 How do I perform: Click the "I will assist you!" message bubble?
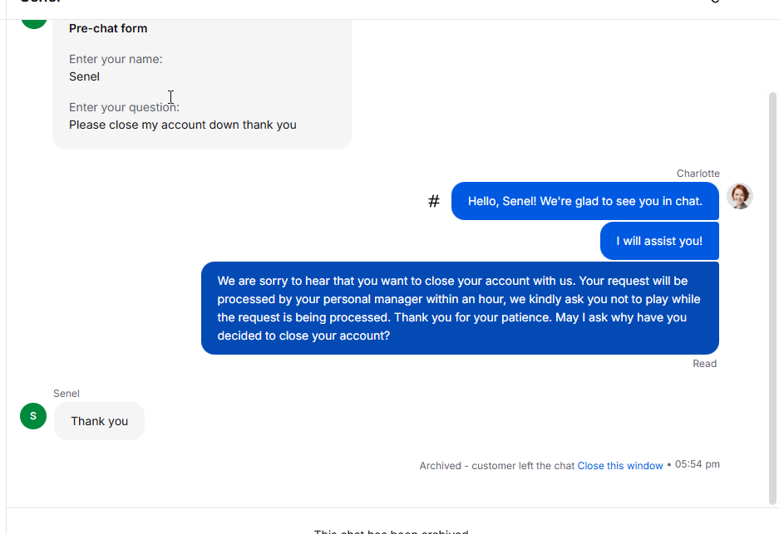659,241
